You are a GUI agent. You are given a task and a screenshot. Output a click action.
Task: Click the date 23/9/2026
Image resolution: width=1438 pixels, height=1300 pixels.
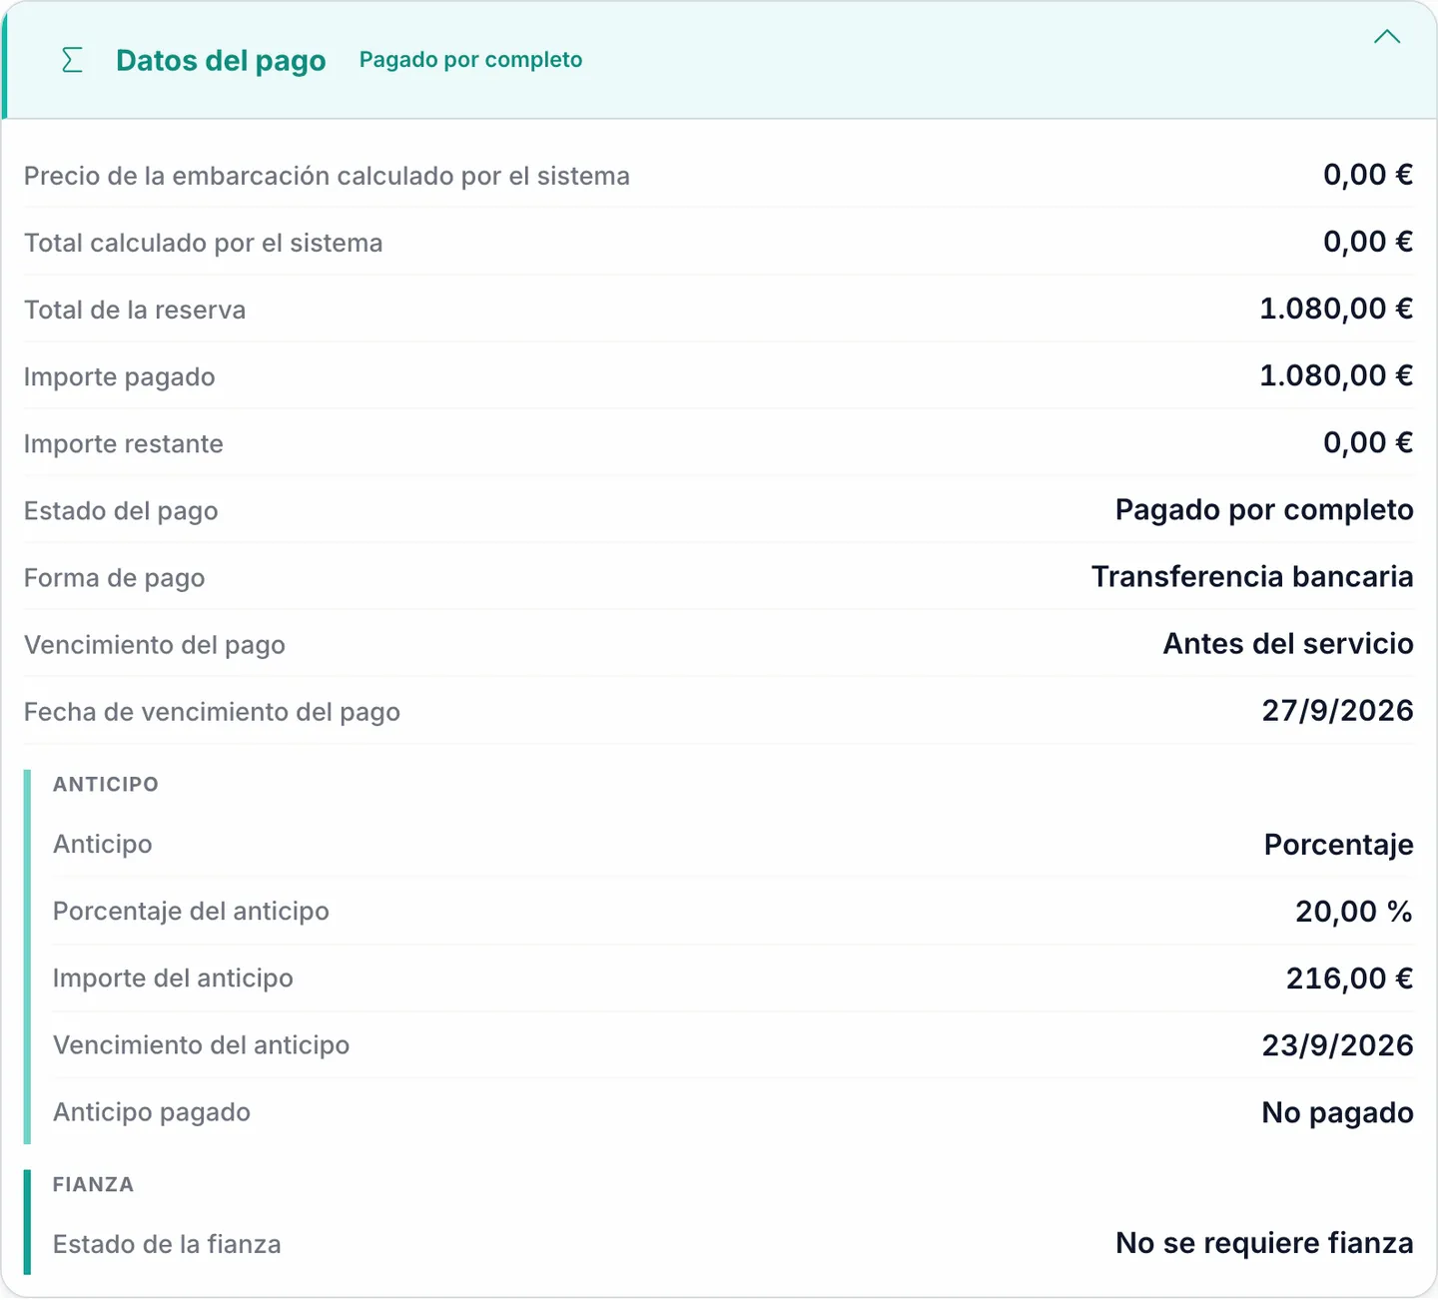(1338, 1044)
